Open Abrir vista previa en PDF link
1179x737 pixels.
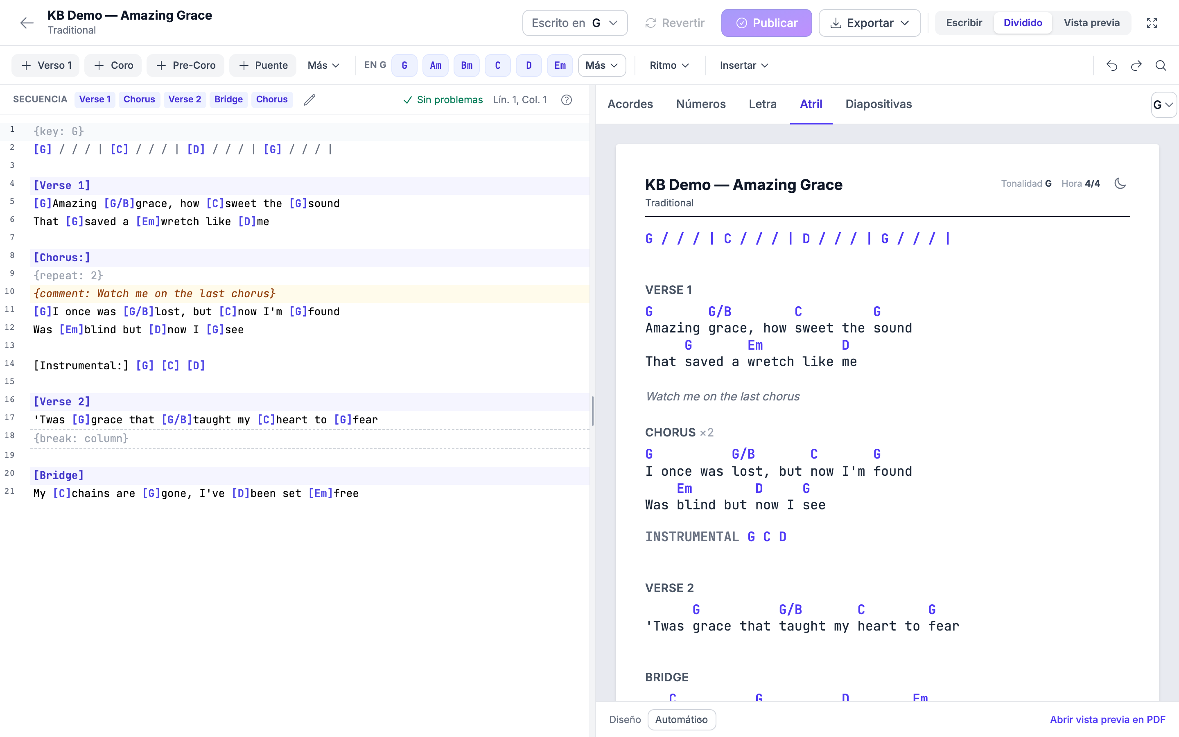[x=1107, y=719]
